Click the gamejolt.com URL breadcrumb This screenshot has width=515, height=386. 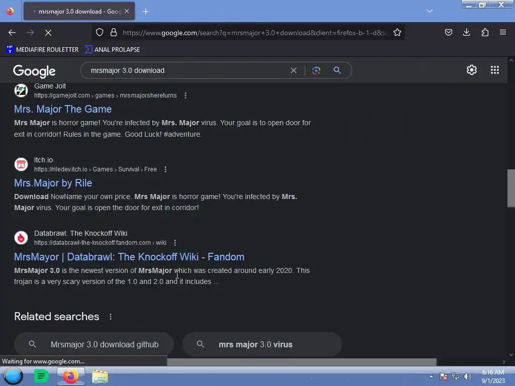click(x=106, y=95)
